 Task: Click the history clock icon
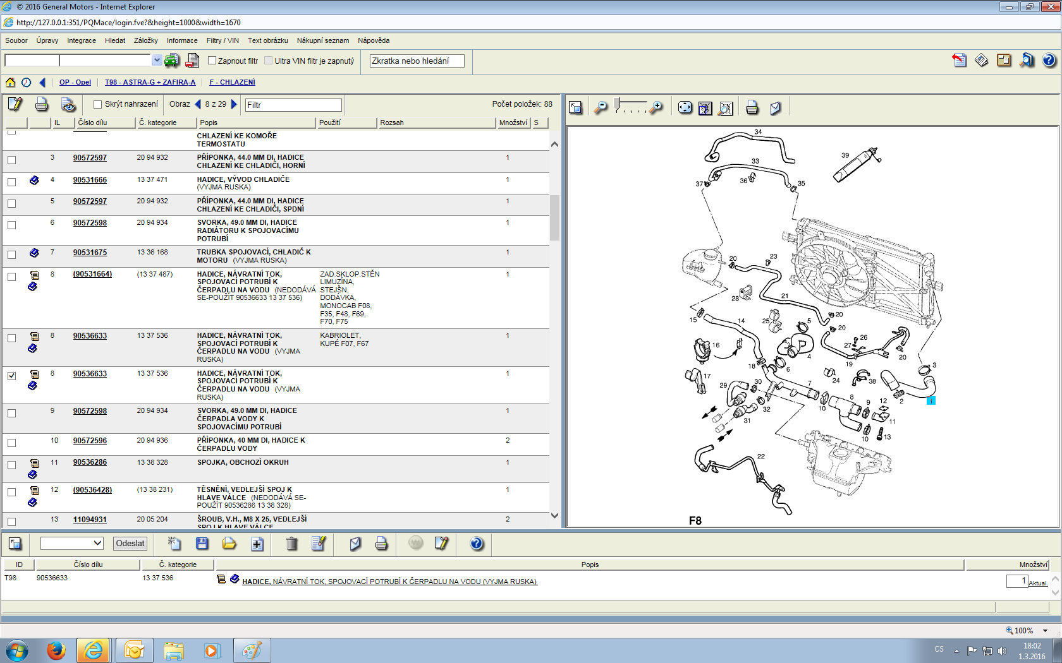(x=26, y=82)
